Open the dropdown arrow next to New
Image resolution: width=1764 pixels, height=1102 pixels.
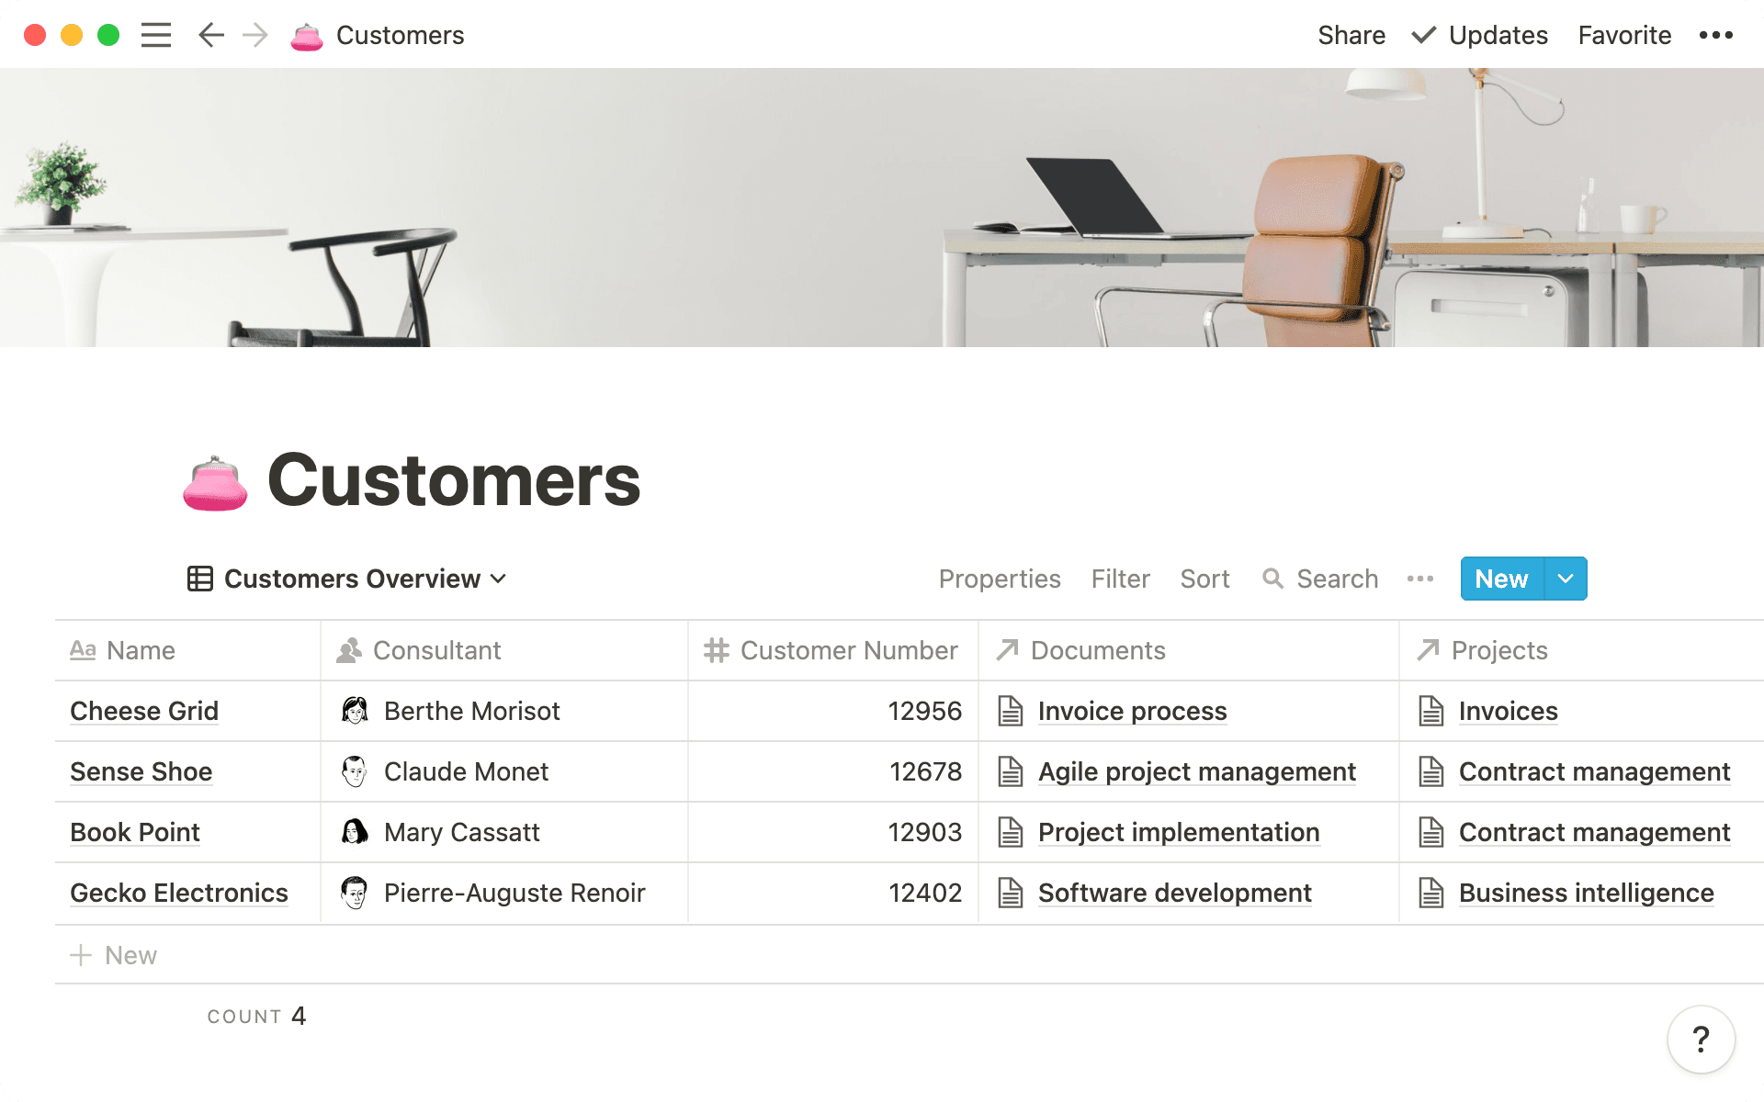click(1566, 579)
